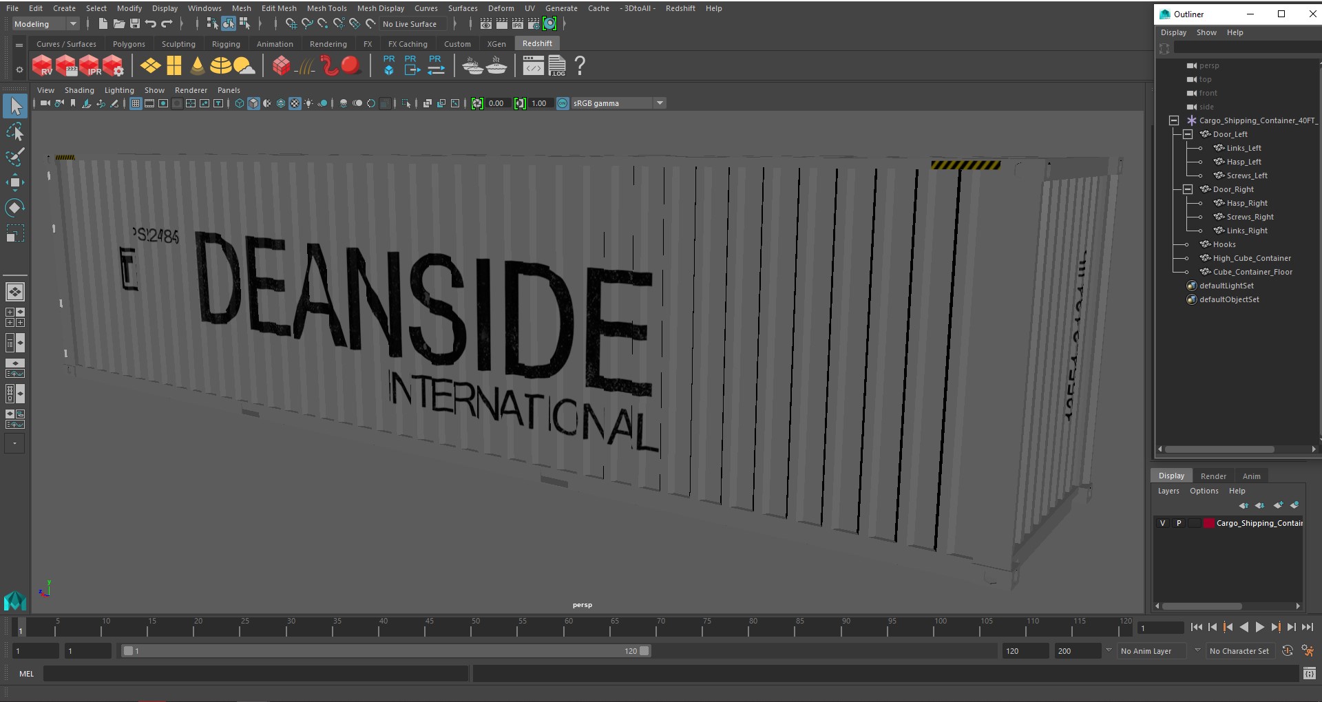Collapse the Door_Left node in Outliner
Image resolution: width=1322 pixels, height=702 pixels.
(1188, 134)
